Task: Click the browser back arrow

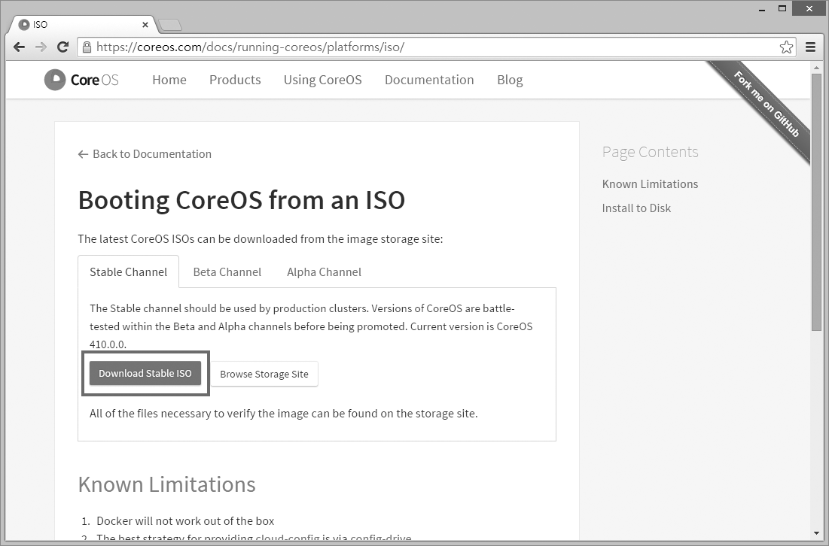Action: pyautogui.click(x=20, y=47)
